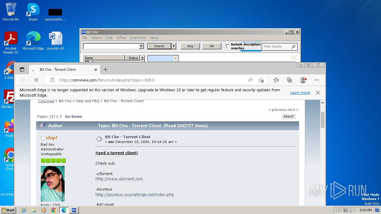
Task: View site information lock icon
Action: (52, 80)
